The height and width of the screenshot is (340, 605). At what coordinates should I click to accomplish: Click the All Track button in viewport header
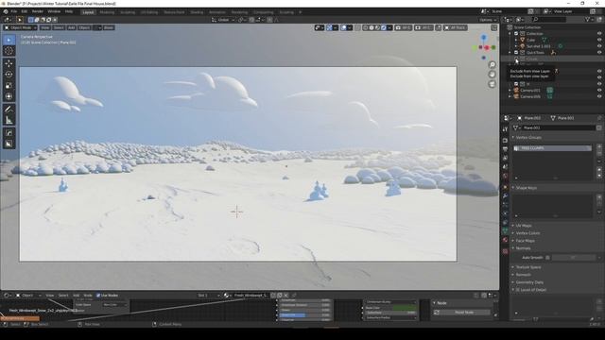(x=456, y=27)
